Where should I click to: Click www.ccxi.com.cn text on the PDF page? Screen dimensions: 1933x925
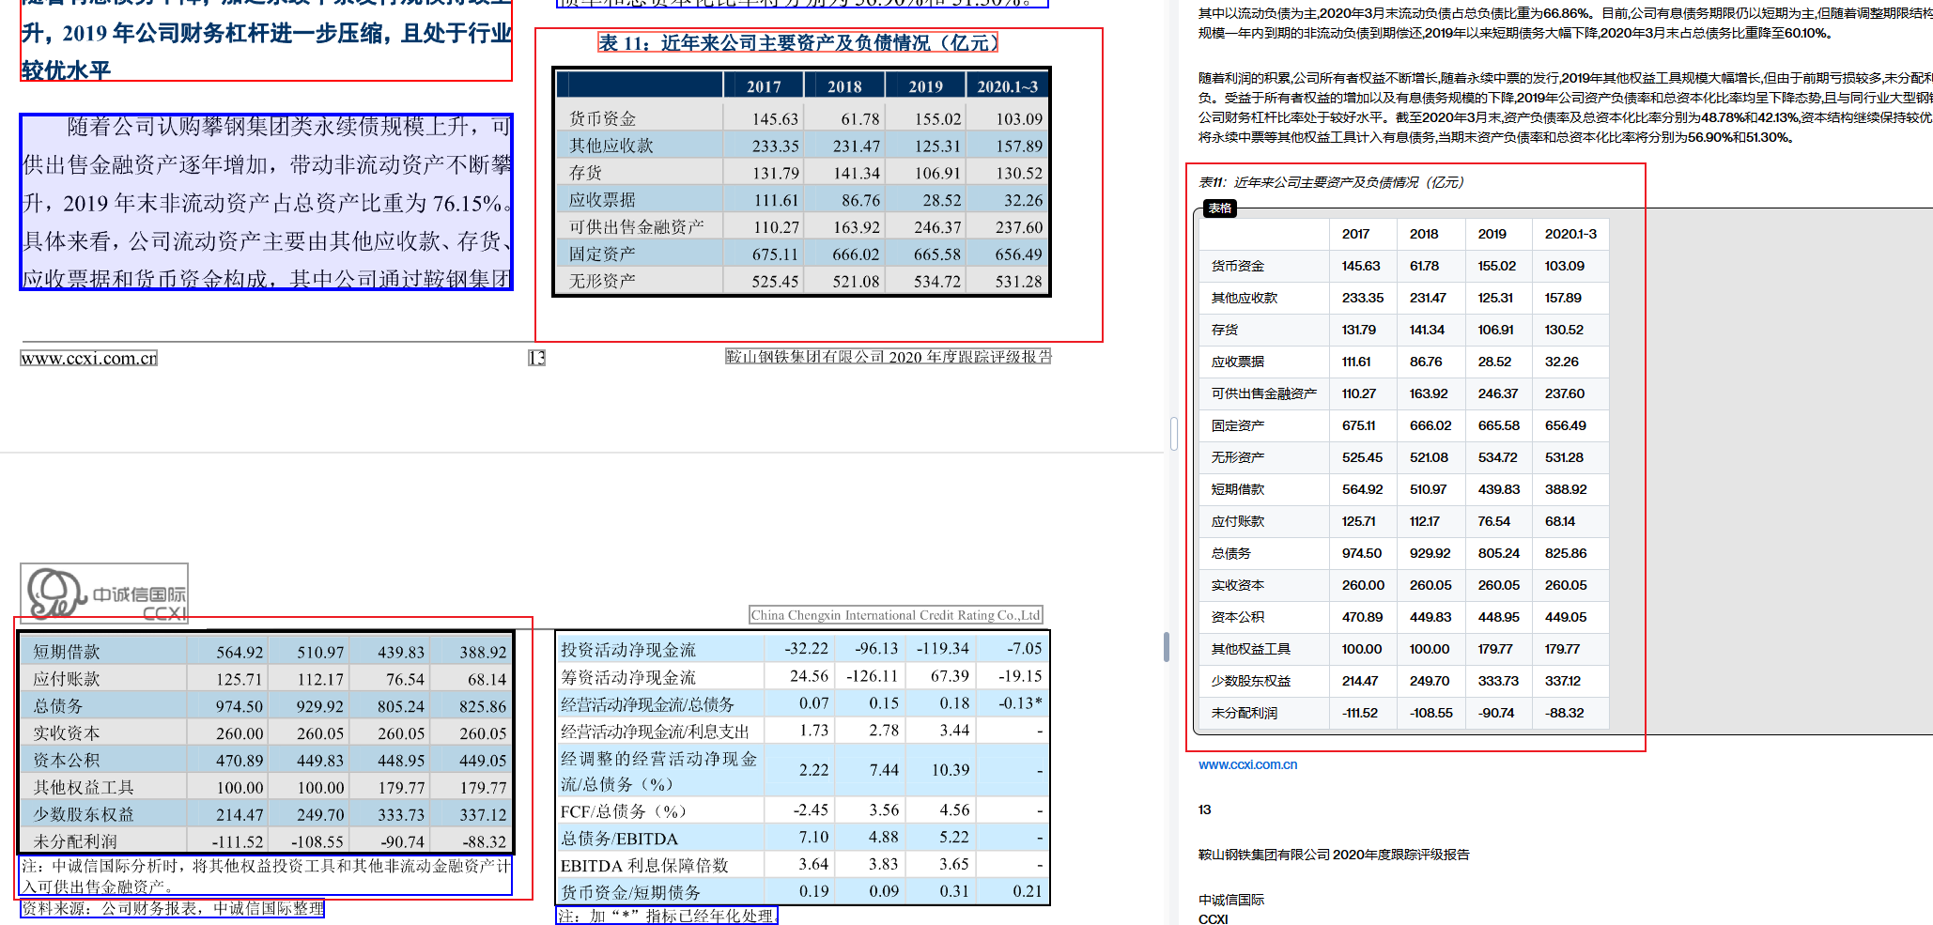(x=88, y=357)
